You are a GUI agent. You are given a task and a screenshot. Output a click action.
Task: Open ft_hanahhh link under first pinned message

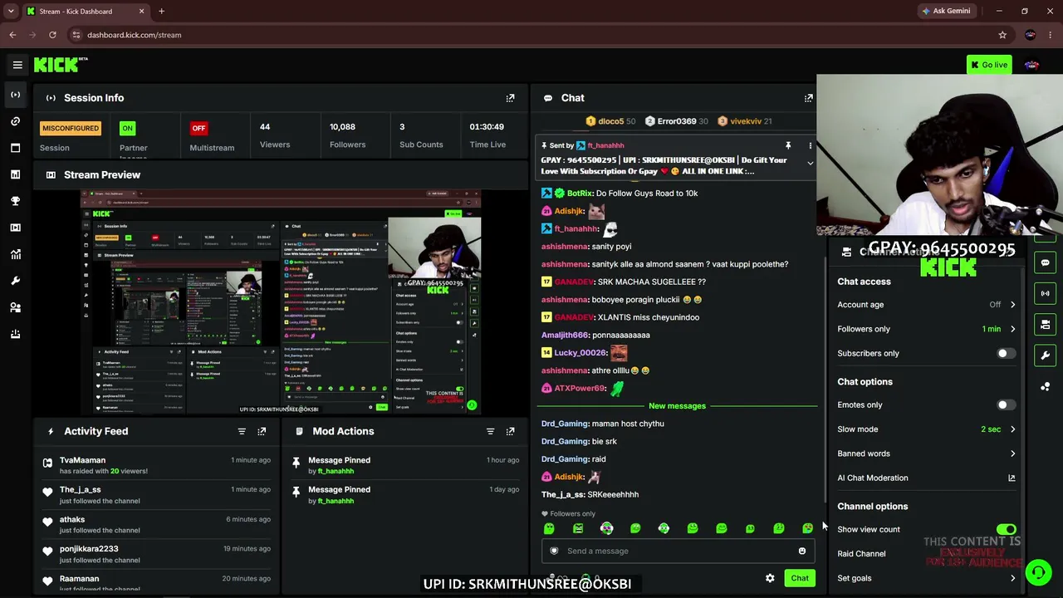pyautogui.click(x=336, y=471)
